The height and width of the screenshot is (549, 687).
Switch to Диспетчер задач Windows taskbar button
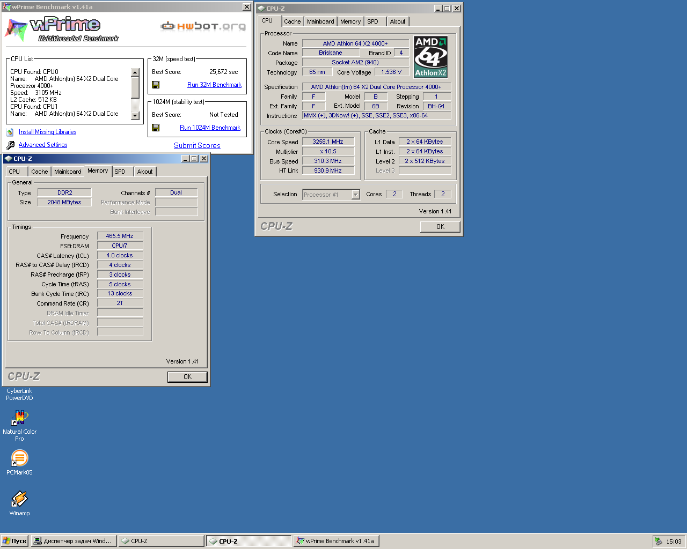[73, 541]
